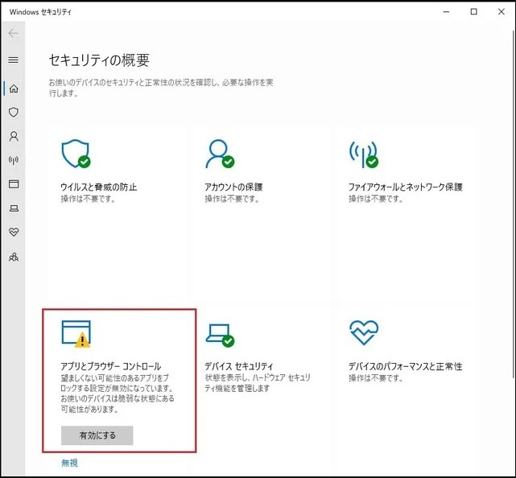This screenshot has width=516, height=478.
Task: Minimize the Windows セキュリティ window
Action: pyautogui.click(x=446, y=11)
